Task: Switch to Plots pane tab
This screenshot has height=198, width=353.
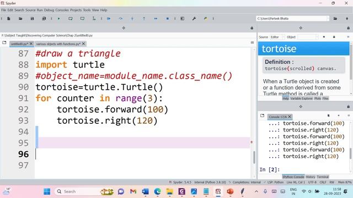Action: point(318,98)
